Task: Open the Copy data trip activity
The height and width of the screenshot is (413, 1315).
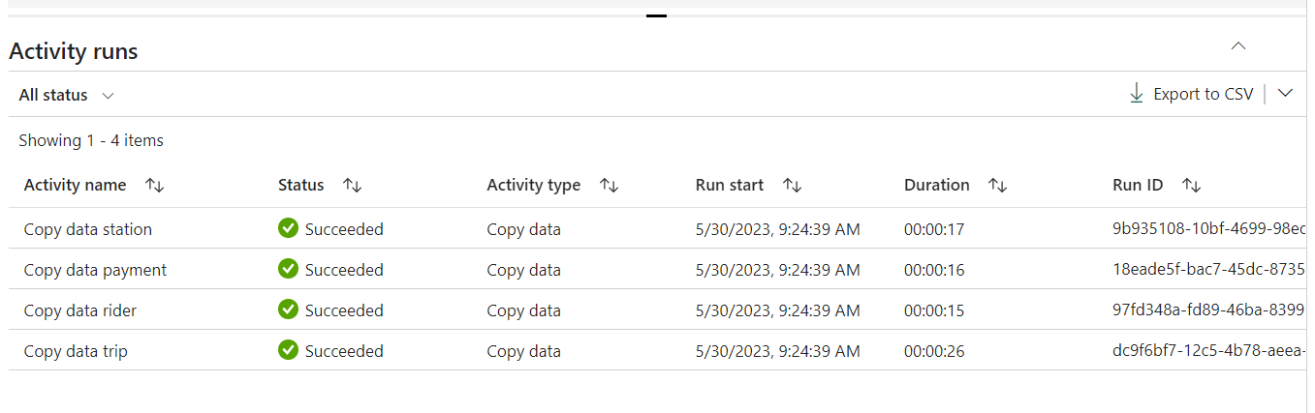Action: click(76, 351)
